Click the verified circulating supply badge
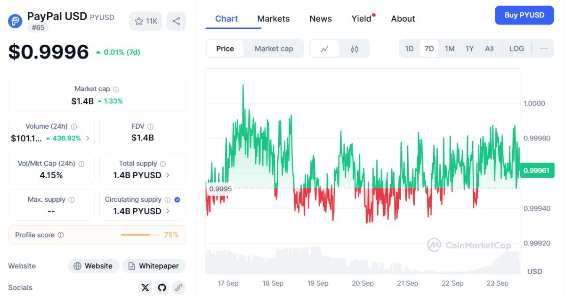Screen dimensions: 565x296 point(177,200)
